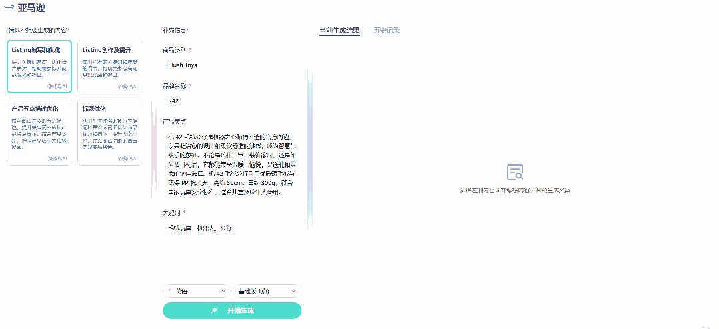Click the product category field with Plush Toys
719x329 pixels.
click(233, 65)
